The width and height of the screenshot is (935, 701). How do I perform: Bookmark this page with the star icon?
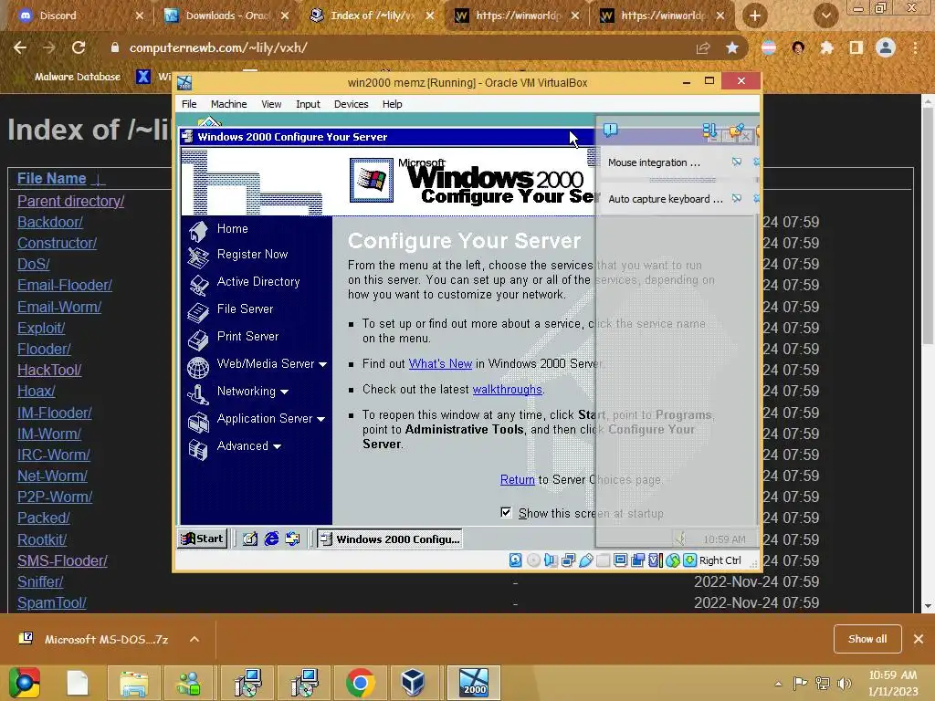732,47
